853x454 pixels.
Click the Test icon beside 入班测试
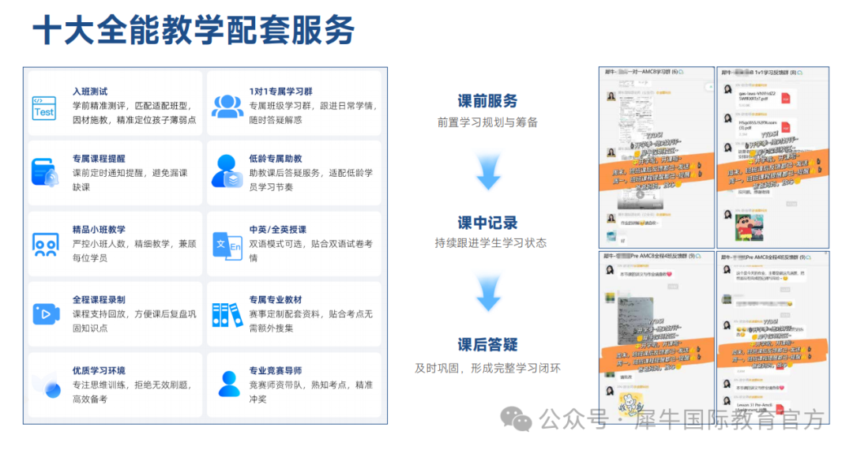point(44,107)
